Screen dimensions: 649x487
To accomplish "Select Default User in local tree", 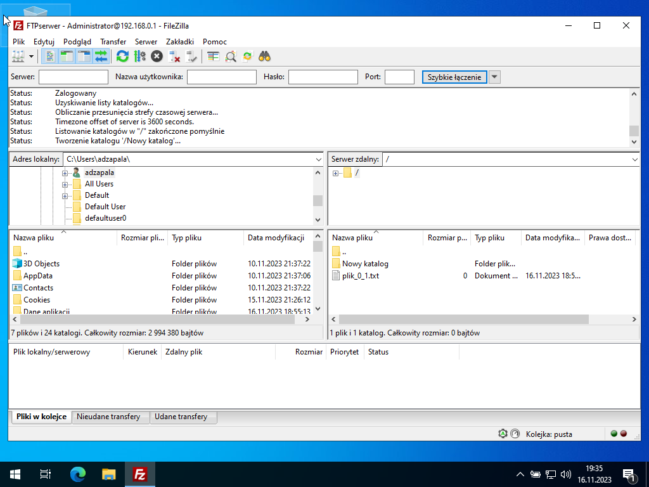I will click(105, 207).
